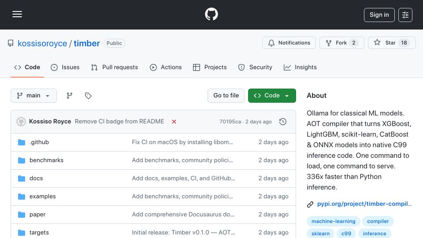The image size is (423, 238).
Task: Switch to the Actions tab
Action: 166,67
